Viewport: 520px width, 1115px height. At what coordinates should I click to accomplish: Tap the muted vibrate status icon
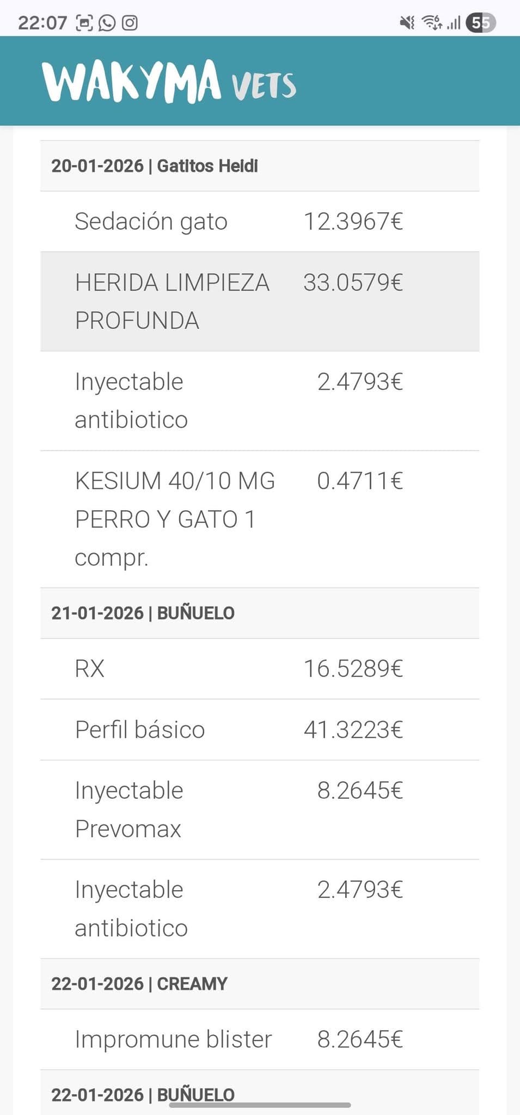(407, 23)
